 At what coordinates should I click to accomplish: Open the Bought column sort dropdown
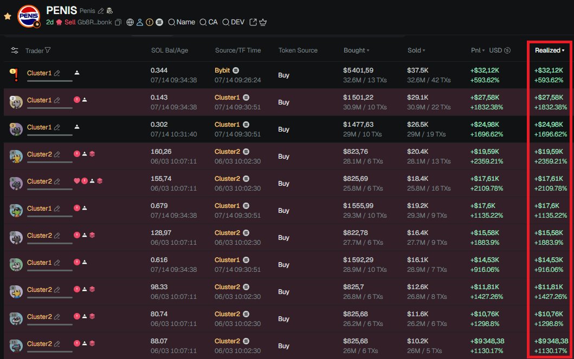369,50
